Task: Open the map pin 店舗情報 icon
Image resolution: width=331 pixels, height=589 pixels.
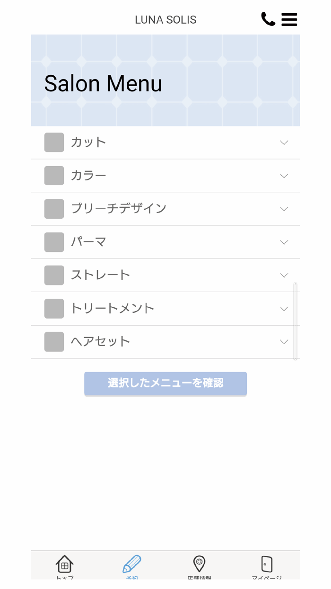Action: tap(199, 564)
